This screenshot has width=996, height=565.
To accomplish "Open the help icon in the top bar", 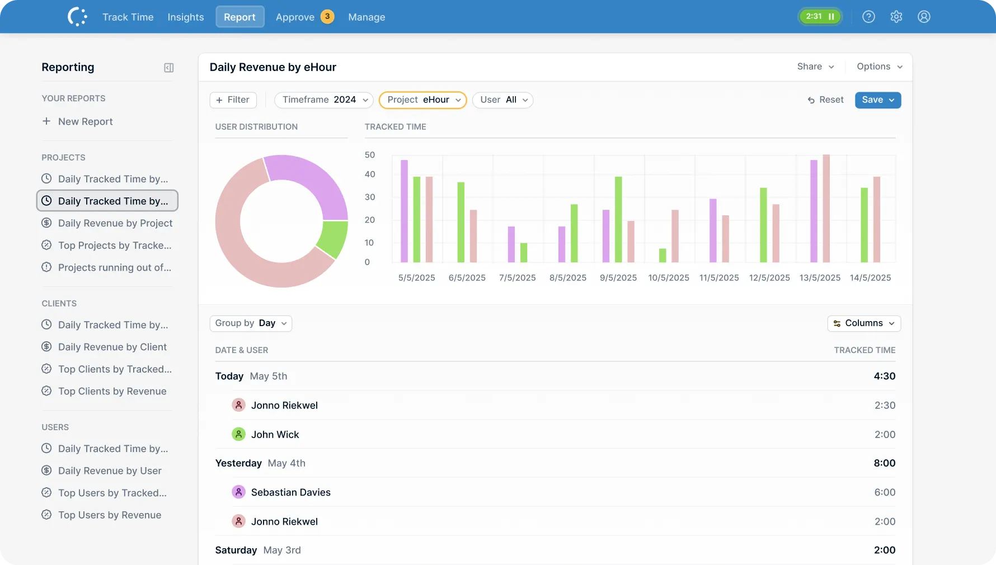I will [868, 16].
